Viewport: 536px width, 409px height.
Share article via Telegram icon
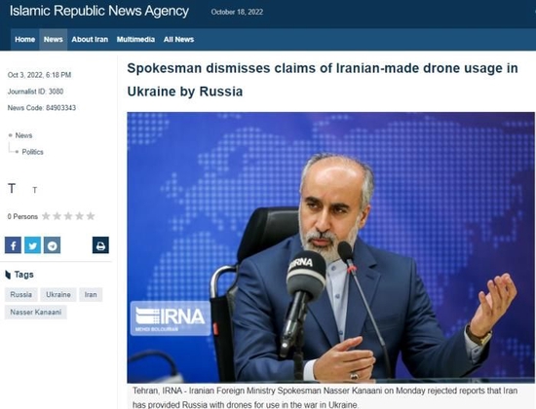(x=52, y=245)
